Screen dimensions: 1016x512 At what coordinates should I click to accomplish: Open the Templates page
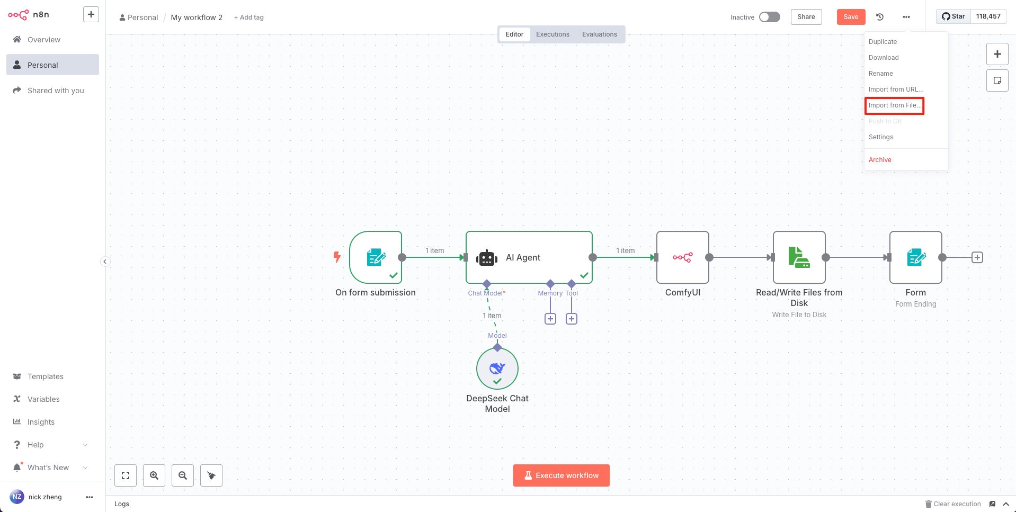[x=52, y=376]
